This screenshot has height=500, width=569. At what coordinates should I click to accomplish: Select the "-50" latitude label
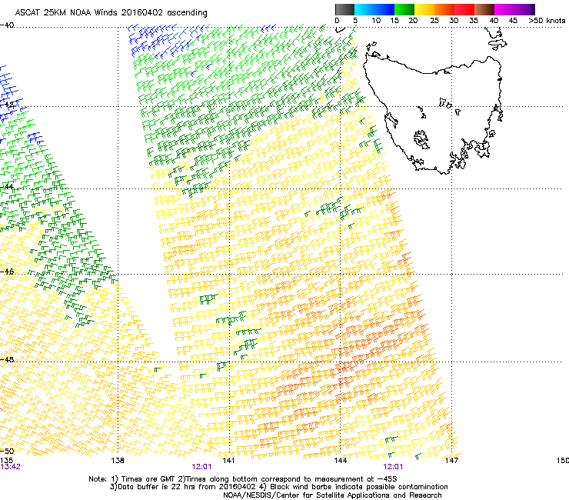pos(7,451)
